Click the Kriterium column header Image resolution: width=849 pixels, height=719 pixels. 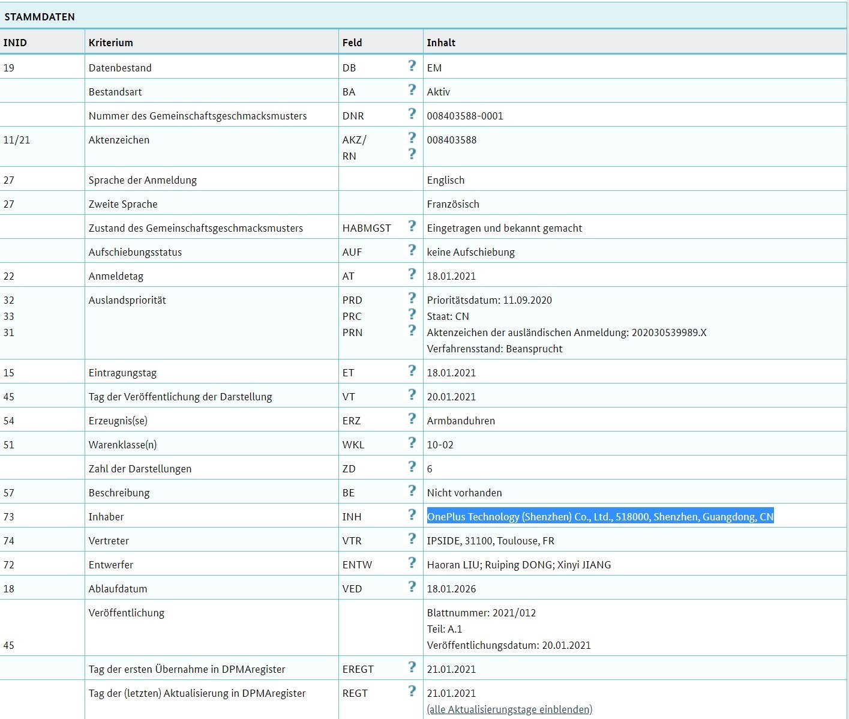(x=111, y=43)
